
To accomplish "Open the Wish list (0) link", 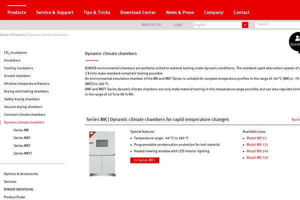I will point(151,24).
